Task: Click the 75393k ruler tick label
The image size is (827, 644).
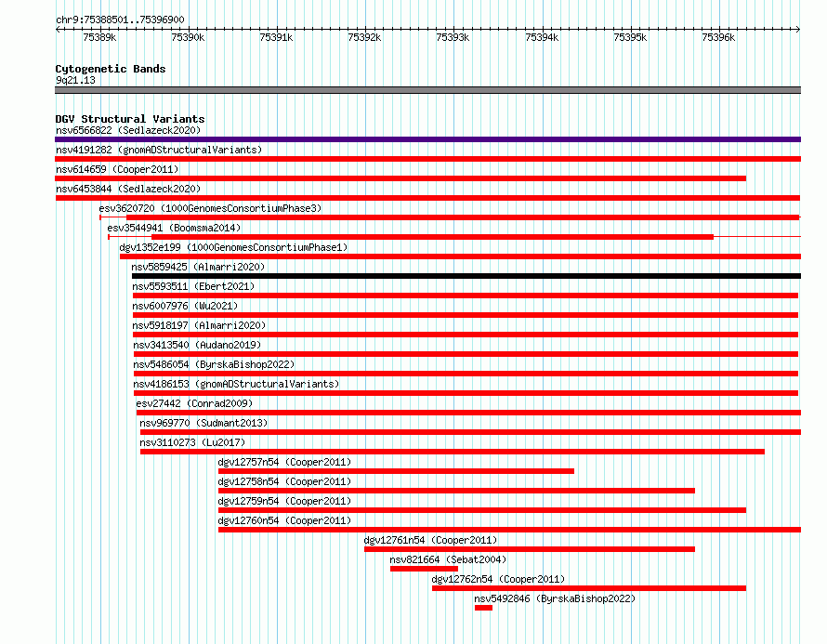Action: click(453, 37)
